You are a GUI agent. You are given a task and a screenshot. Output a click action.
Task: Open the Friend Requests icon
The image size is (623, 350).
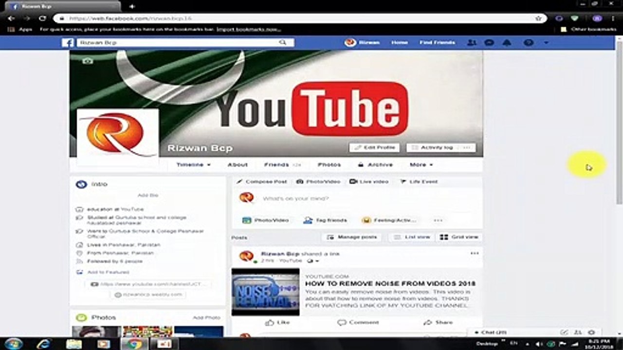(472, 43)
